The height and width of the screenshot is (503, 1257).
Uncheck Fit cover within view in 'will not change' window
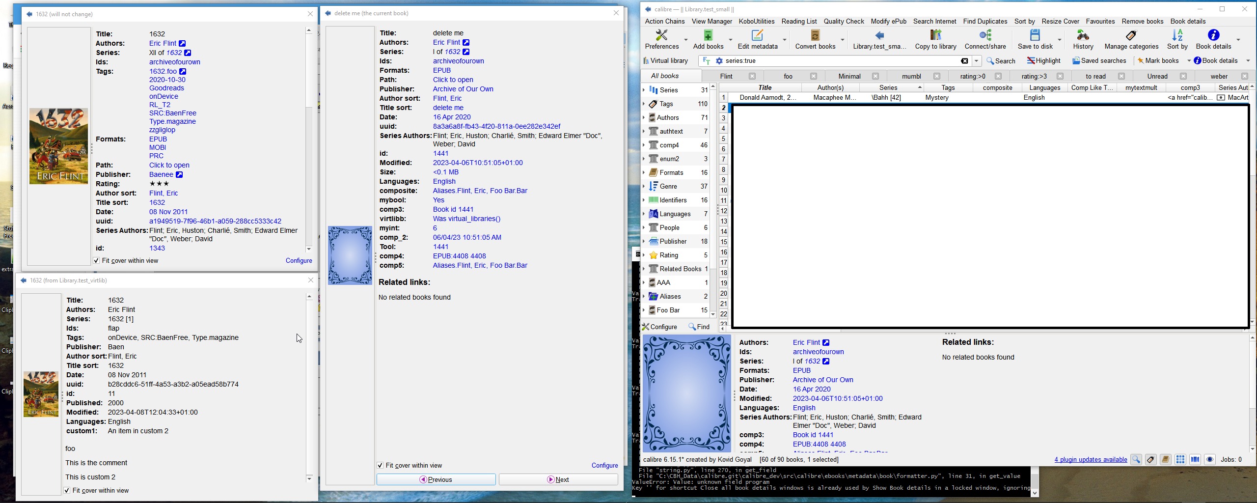[97, 261]
